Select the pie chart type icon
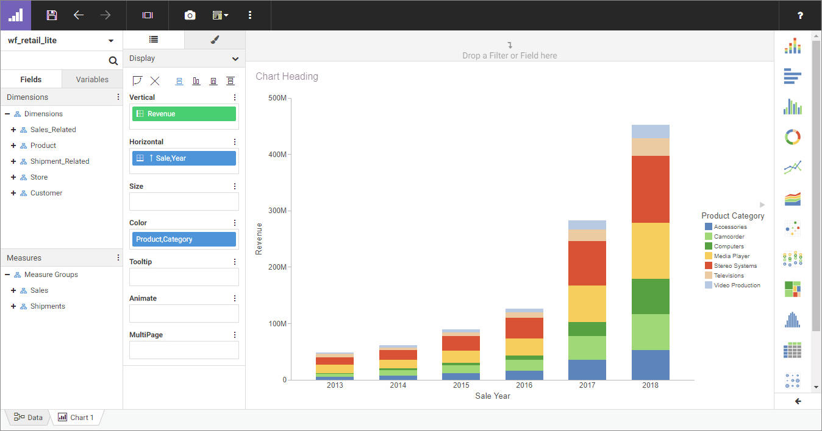The height and width of the screenshot is (431, 822). pyautogui.click(x=792, y=137)
